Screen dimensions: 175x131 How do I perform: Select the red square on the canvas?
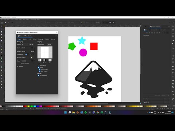[x=94, y=46]
